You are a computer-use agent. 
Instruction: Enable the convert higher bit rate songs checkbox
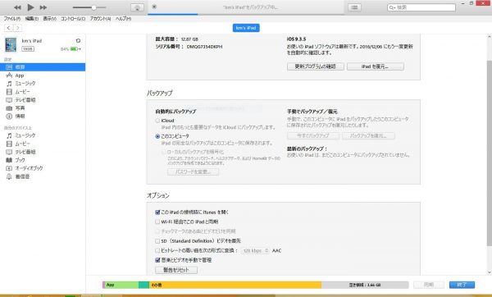pos(157,250)
